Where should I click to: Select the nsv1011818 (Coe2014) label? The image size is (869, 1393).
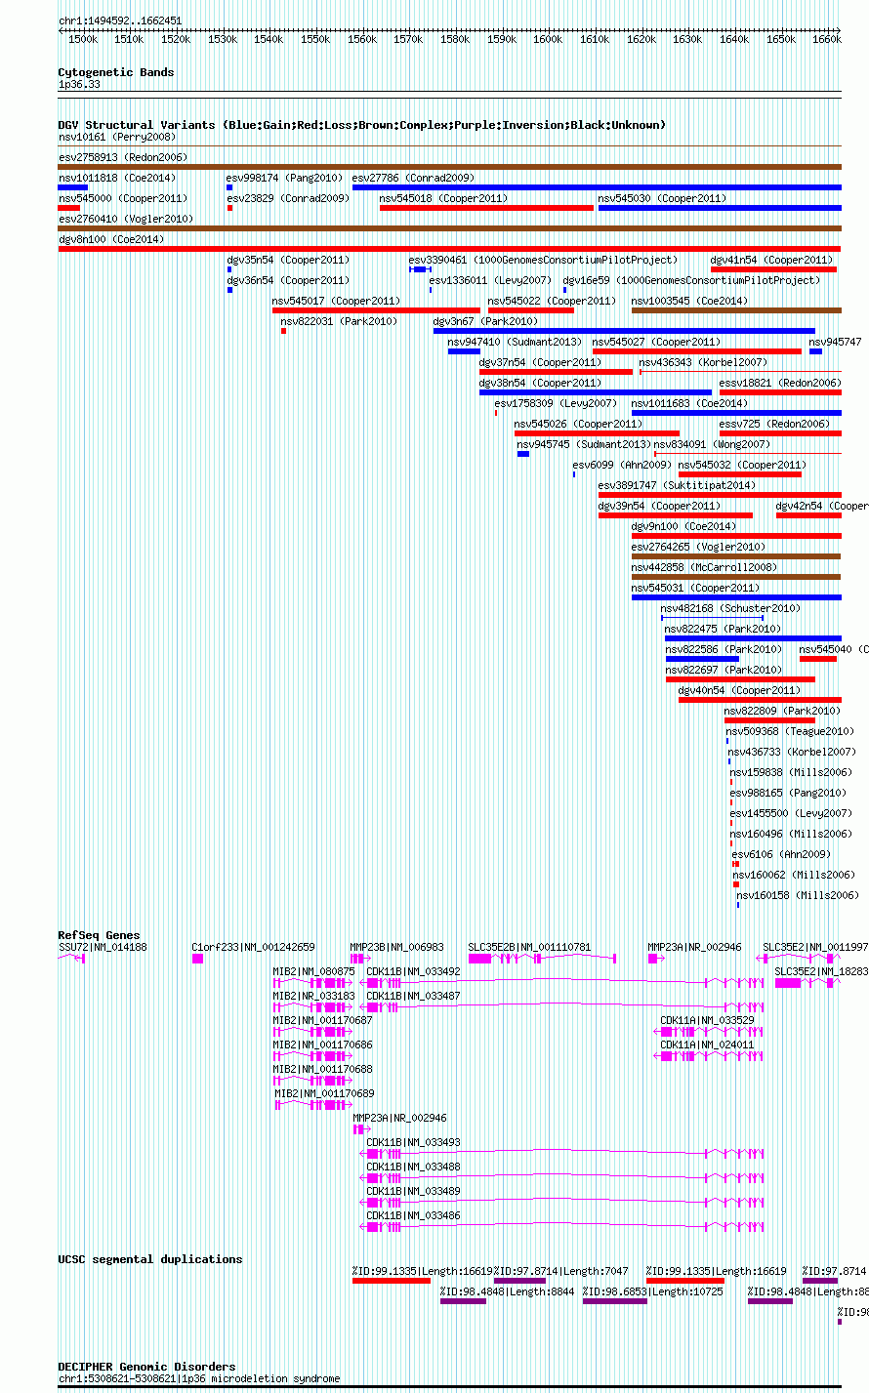click(117, 178)
